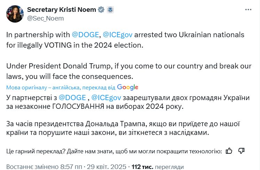Open the @Sec_Noem handle link
The height and width of the screenshot is (170, 260).
[x=45, y=18]
